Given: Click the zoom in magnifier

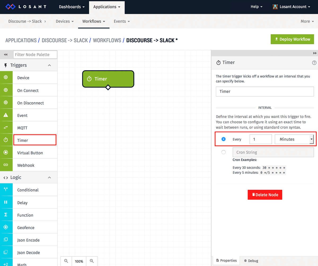Looking at the screenshot, I should (x=92, y=261).
